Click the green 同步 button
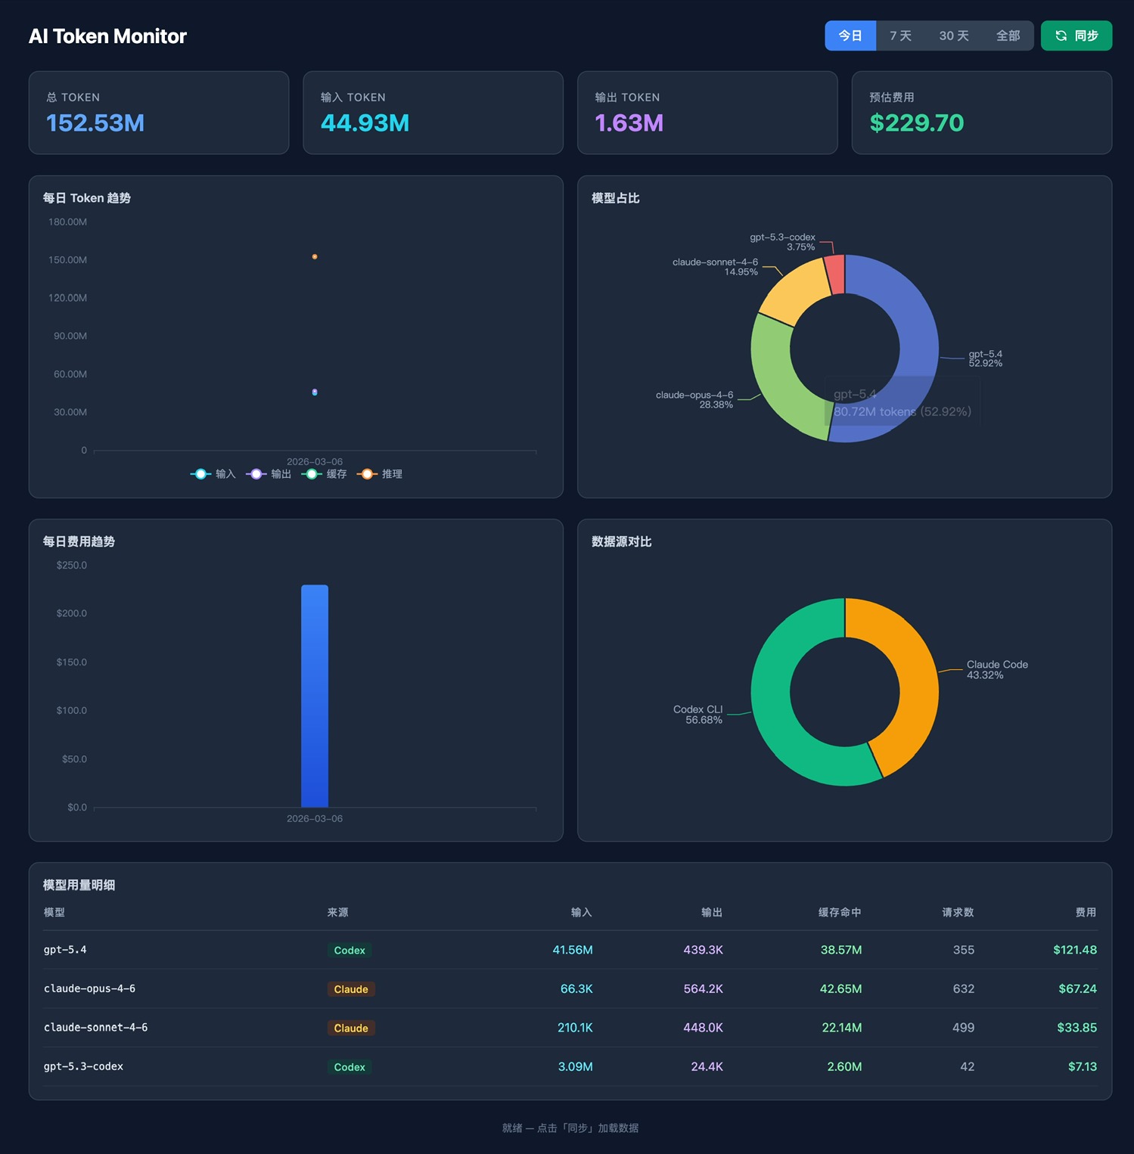 point(1077,36)
